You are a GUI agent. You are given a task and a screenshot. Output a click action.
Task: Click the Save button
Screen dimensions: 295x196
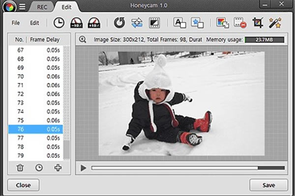tap(268, 185)
